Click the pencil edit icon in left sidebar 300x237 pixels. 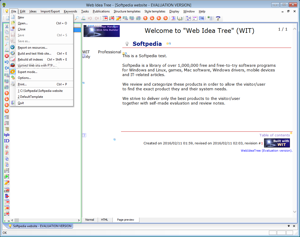[x=7, y=183]
